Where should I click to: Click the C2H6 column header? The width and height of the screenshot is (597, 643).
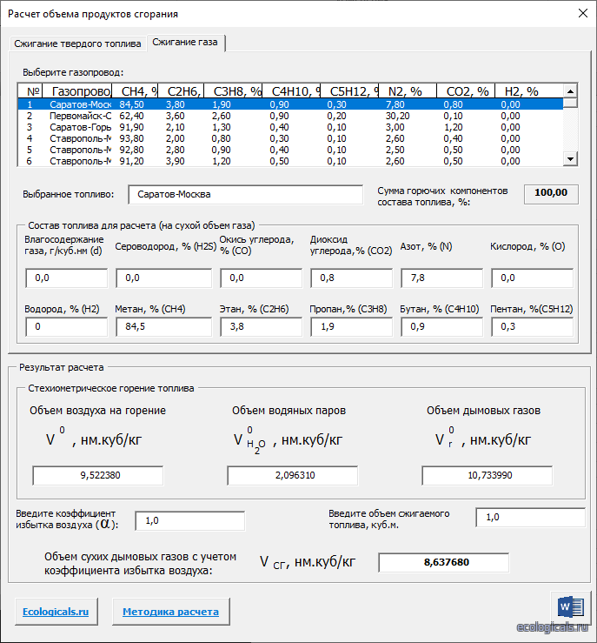tap(181, 91)
